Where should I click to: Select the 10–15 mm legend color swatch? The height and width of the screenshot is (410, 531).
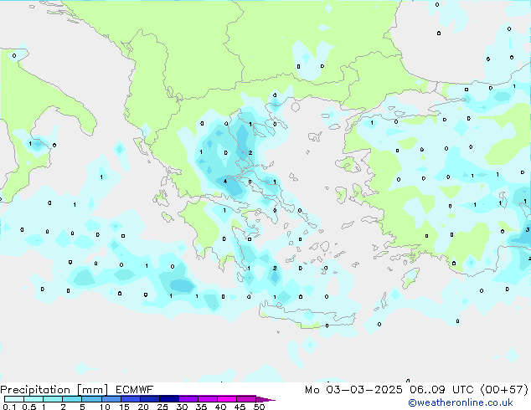111,399
